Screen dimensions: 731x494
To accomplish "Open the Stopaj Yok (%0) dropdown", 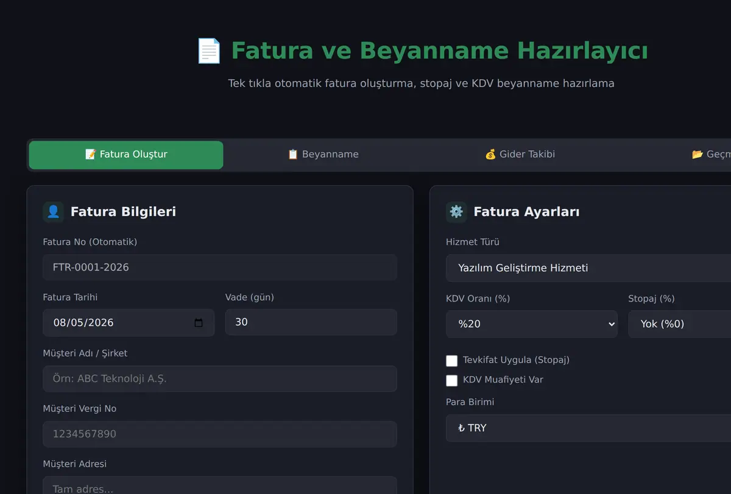I will tap(679, 324).
